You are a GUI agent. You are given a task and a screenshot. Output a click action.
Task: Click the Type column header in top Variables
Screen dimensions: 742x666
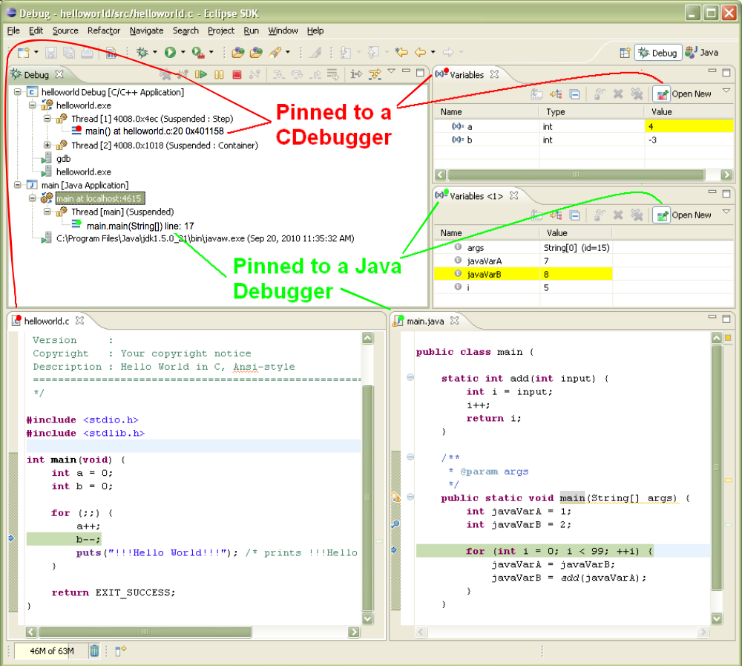click(591, 112)
